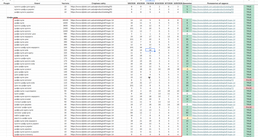Image resolution: width=258 pixels, height=137 pixels.
Task: Click frequency value 18100
Action: [65, 20]
